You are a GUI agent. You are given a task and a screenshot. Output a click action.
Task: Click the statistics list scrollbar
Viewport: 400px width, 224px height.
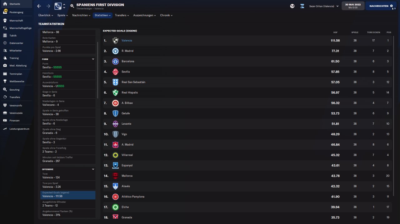(x=98, y=70)
